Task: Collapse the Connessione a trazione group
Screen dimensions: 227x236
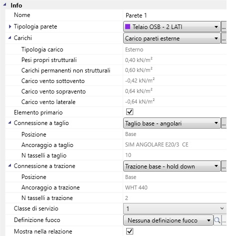Action: (9, 165)
